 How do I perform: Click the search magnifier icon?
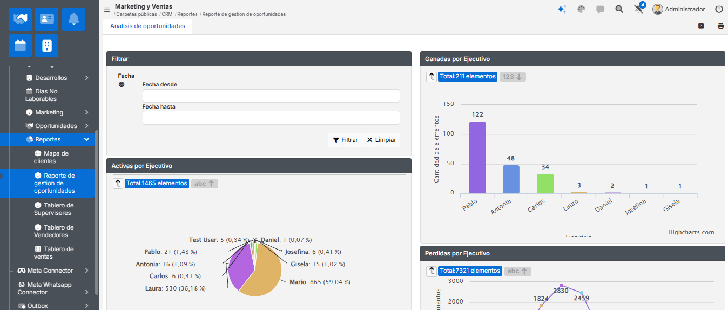pos(619,9)
